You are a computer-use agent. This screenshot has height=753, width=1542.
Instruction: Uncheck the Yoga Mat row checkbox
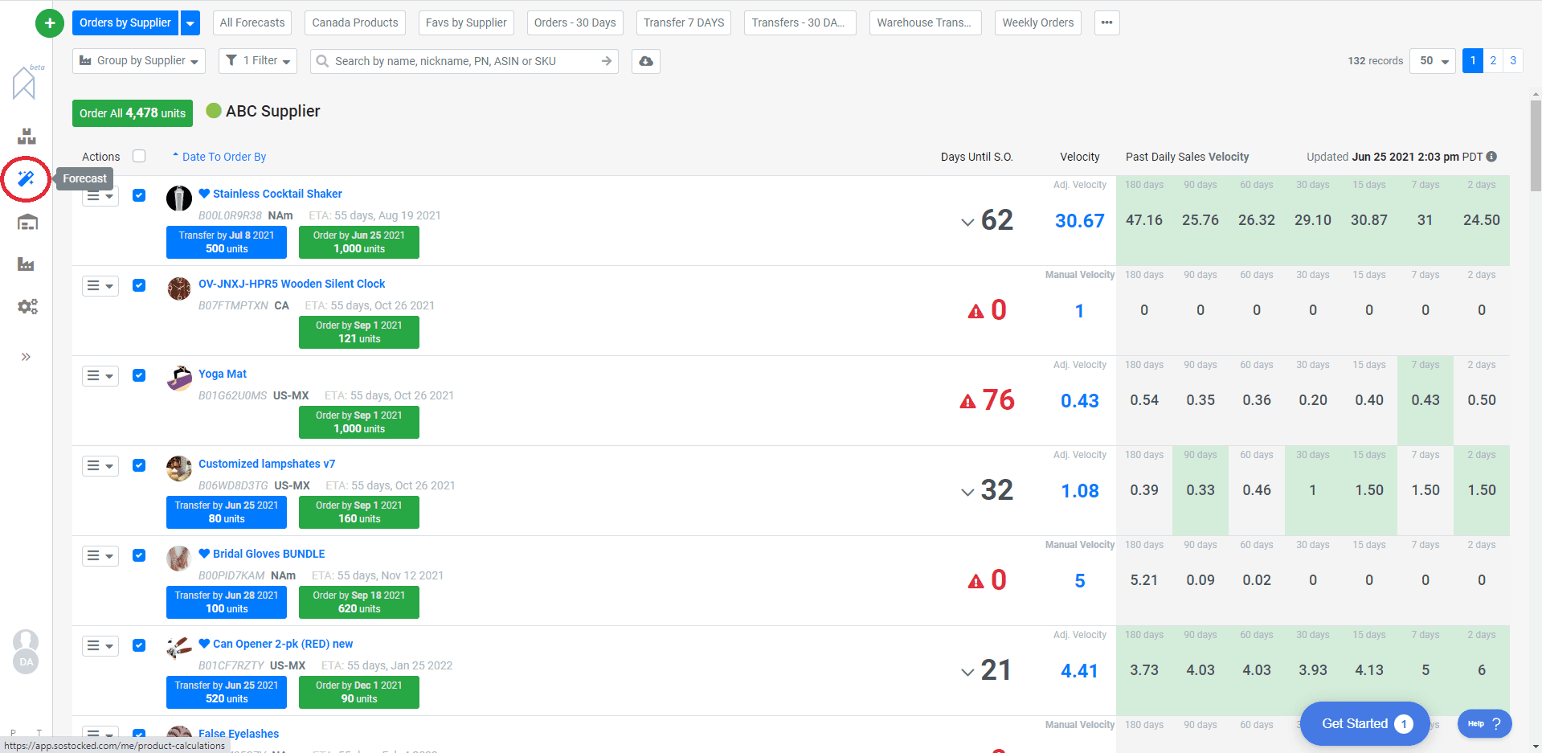pyautogui.click(x=139, y=375)
